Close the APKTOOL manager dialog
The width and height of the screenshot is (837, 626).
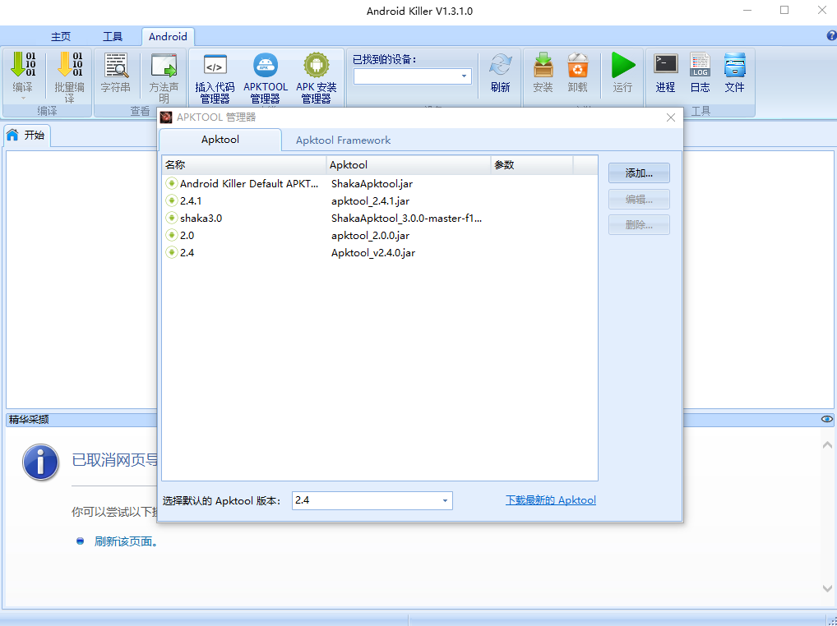tap(671, 117)
